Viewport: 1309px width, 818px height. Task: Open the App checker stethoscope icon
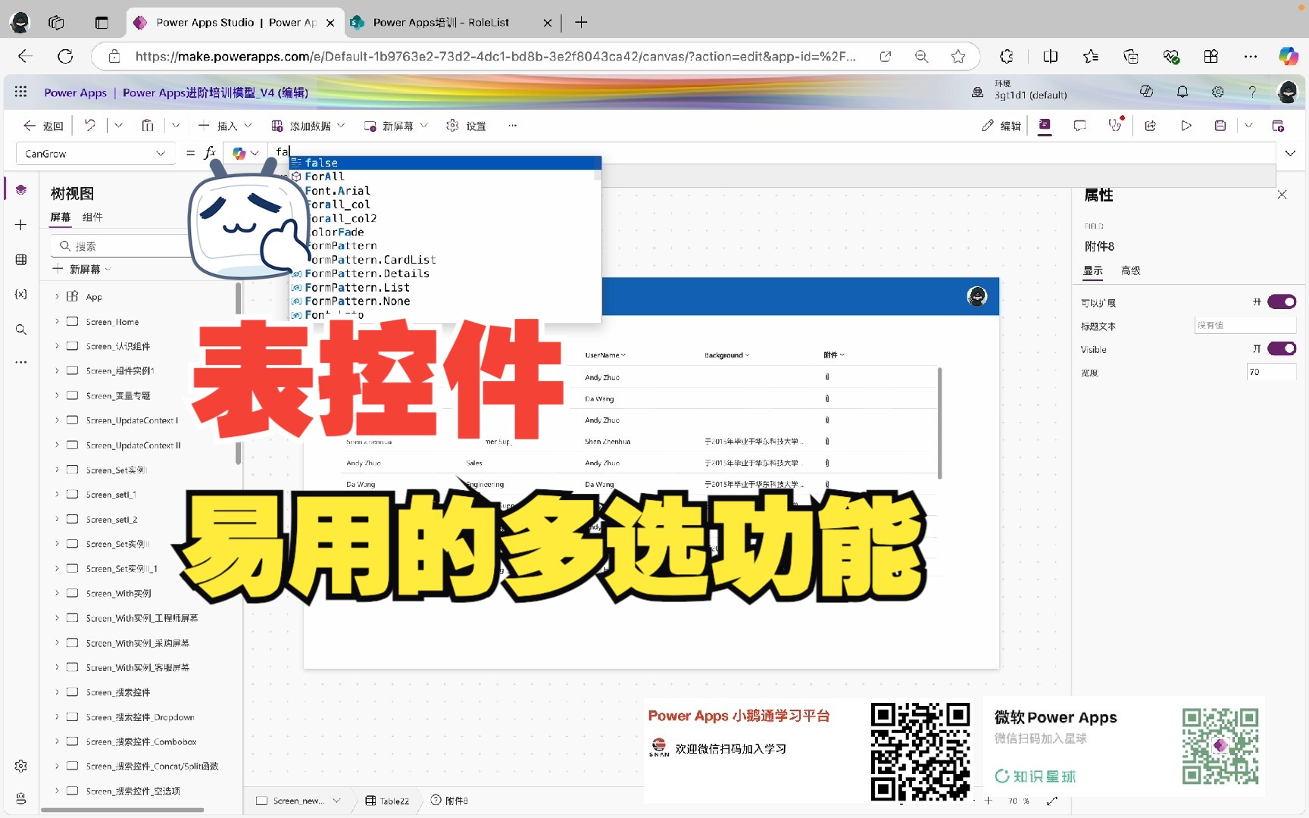click(1115, 126)
